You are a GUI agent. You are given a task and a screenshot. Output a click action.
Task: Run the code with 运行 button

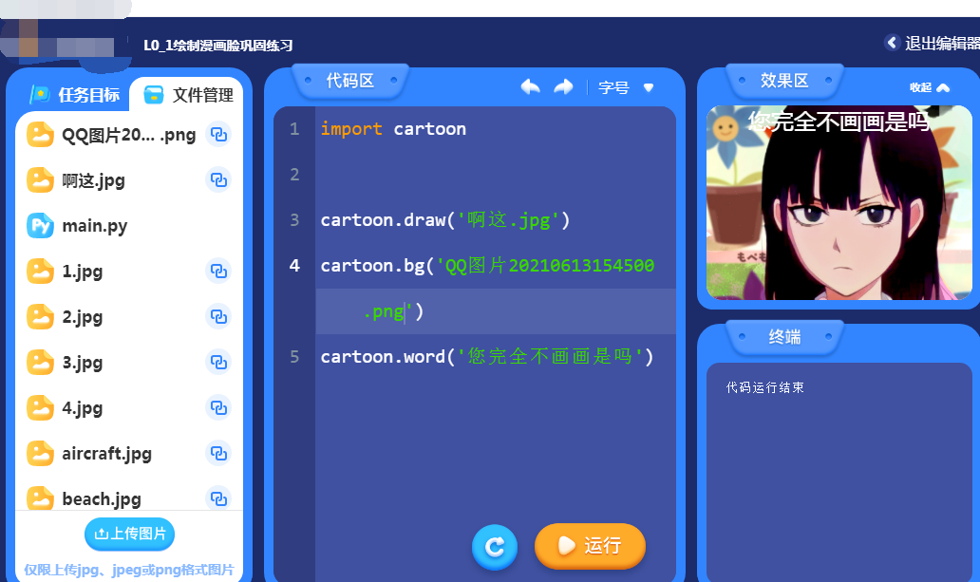pyautogui.click(x=590, y=546)
